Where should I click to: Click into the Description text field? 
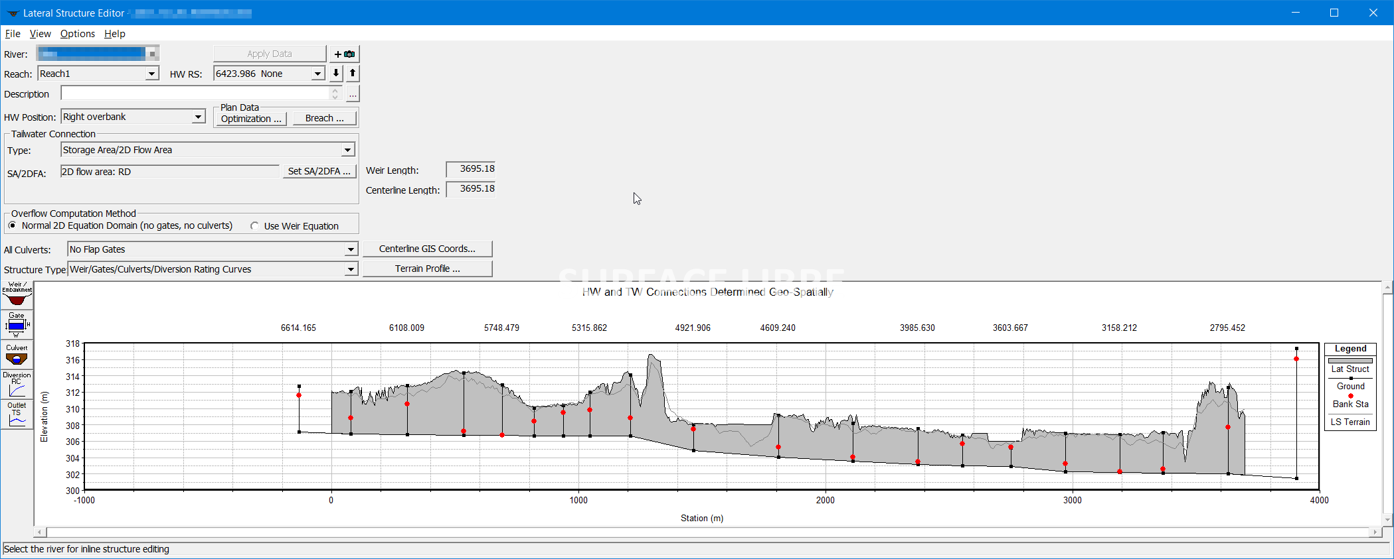click(x=196, y=94)
